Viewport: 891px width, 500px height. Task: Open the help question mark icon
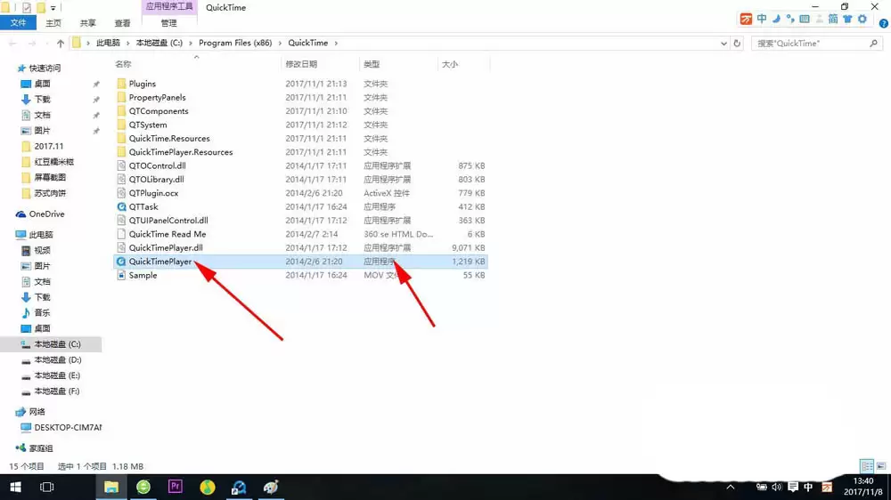[884, 23]
